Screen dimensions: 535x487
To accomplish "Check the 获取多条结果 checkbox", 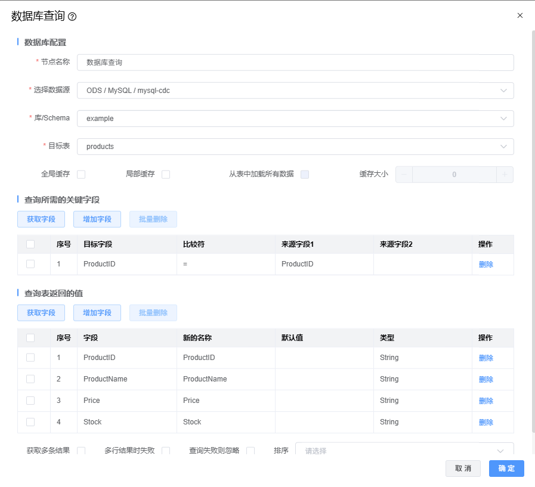I will click(81, 451).
